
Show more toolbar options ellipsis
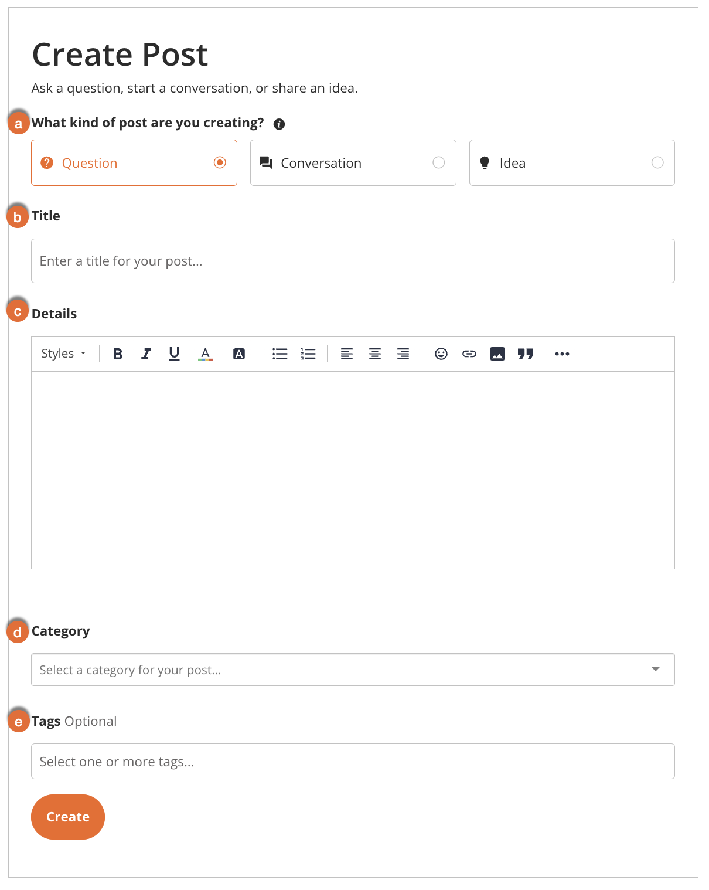point(562,354)
